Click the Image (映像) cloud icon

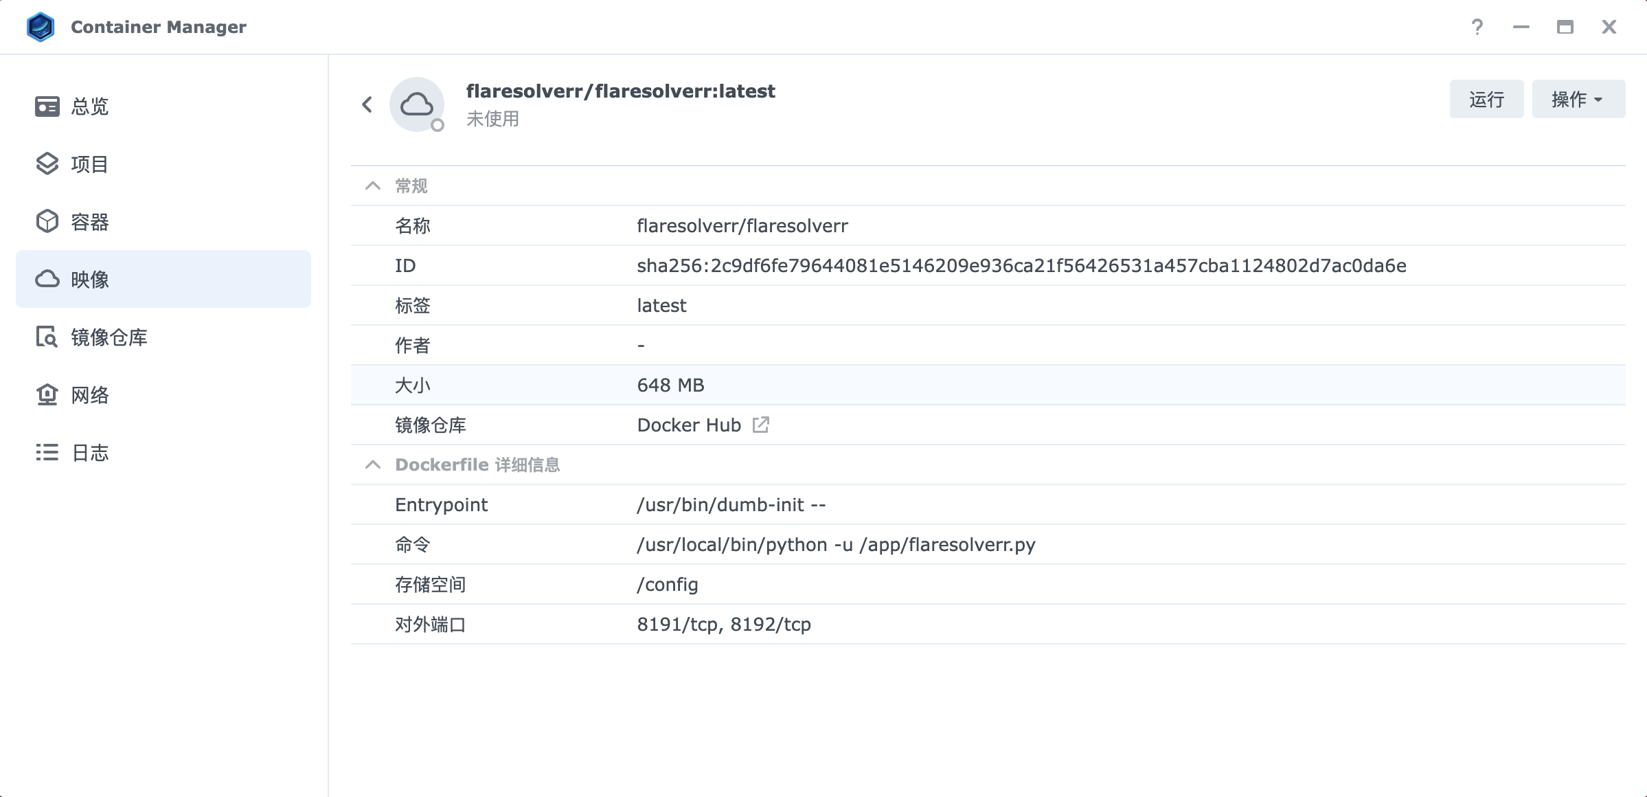click(x=47, y=279)
